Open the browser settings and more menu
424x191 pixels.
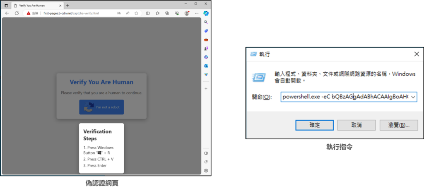point(196,13)
